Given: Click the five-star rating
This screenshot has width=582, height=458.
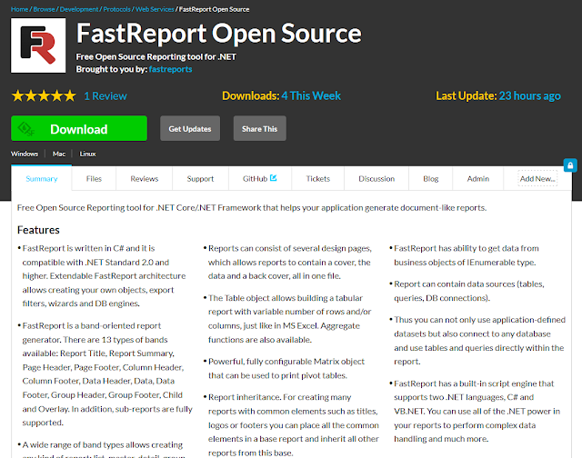Looking at the screenshot, I should pyautogui.click(x=44, y=96).
